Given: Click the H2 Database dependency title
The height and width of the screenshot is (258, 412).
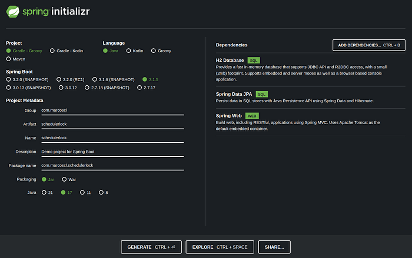Looking at the screenshot, I should (x=230, y=61).
